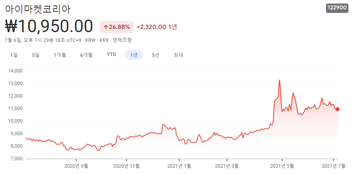Click the 2021년 1월 axis label
Viewport: 352px width, 174px height.
point(179,166)
